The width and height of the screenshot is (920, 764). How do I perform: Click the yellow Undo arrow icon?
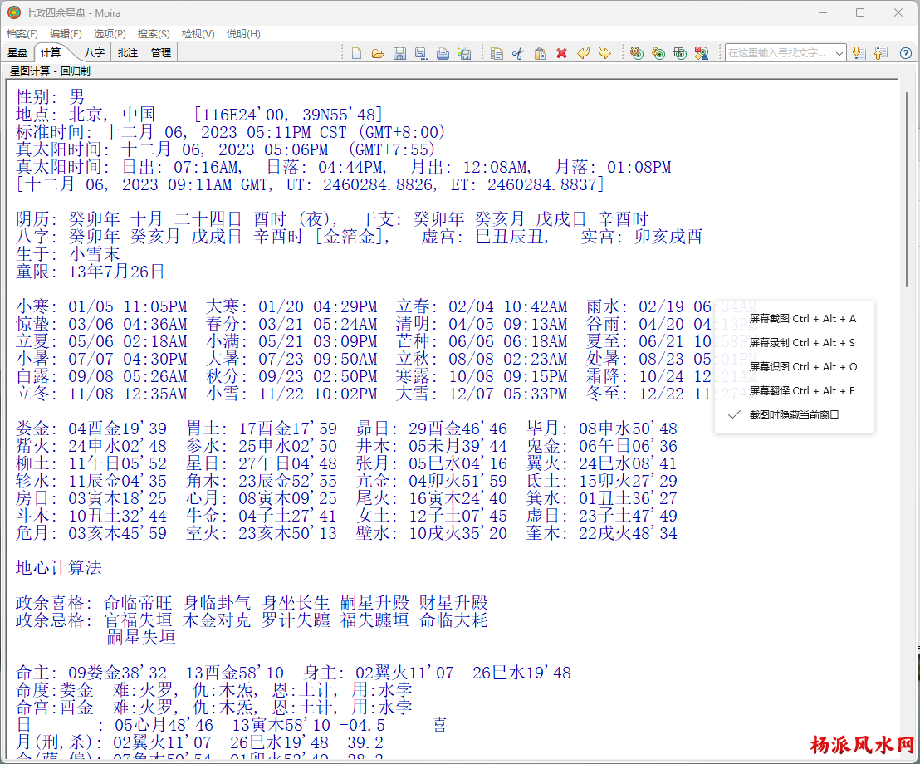click(x=583, y=53)
